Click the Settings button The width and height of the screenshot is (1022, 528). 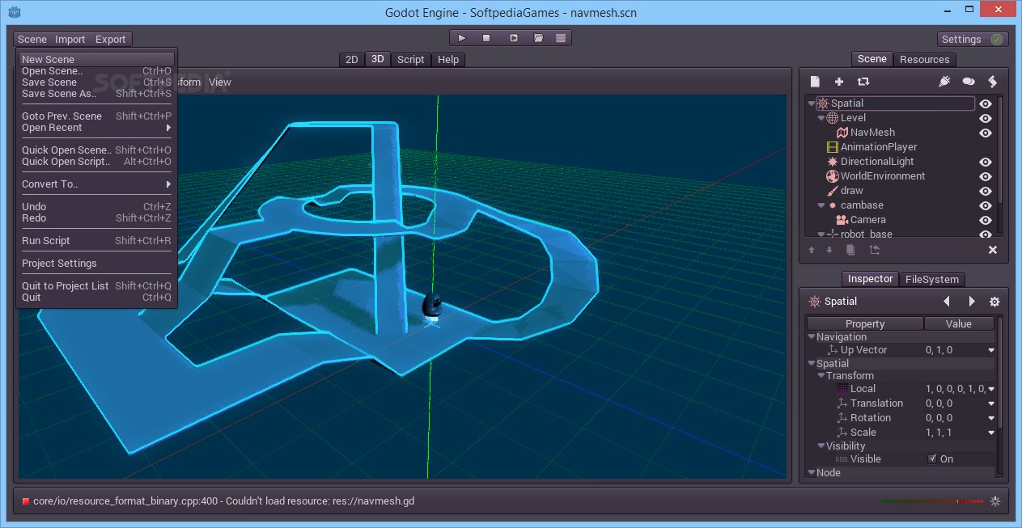pos(961,39)
